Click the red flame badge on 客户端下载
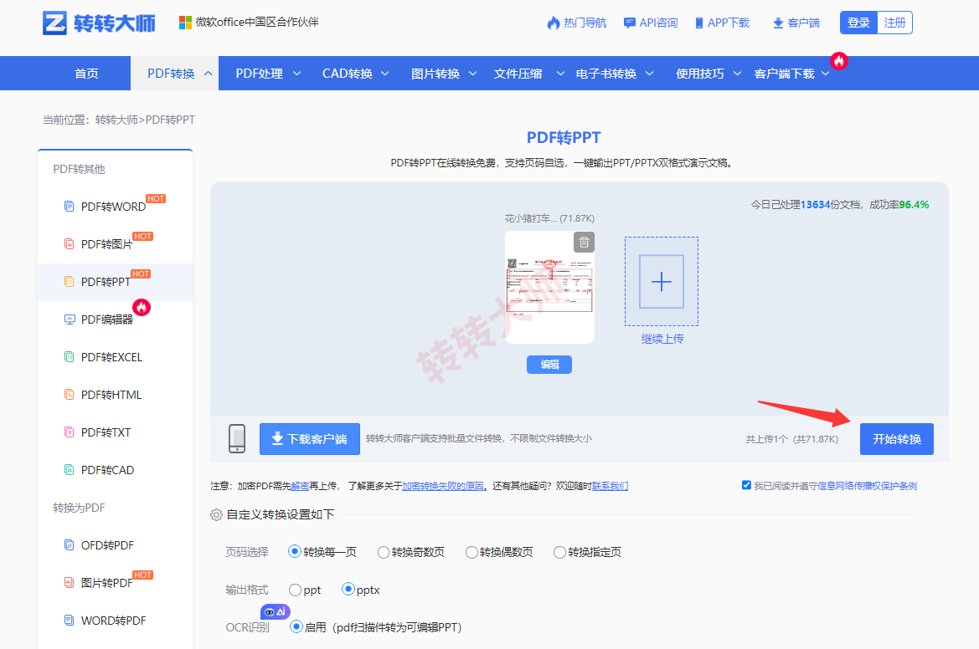Screen dimensions: 979x649 pyautogui.click(x=838, y=60)
